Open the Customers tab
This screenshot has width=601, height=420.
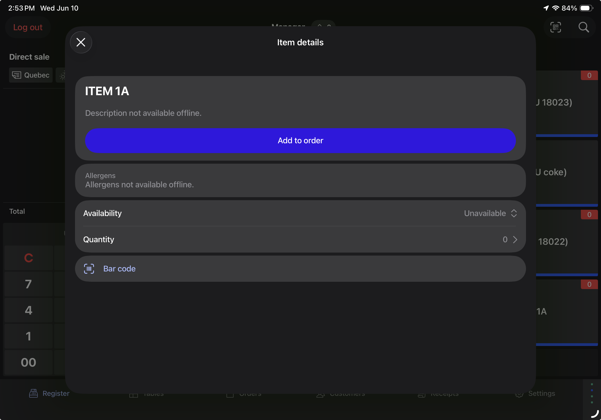(x=341, y=394)
